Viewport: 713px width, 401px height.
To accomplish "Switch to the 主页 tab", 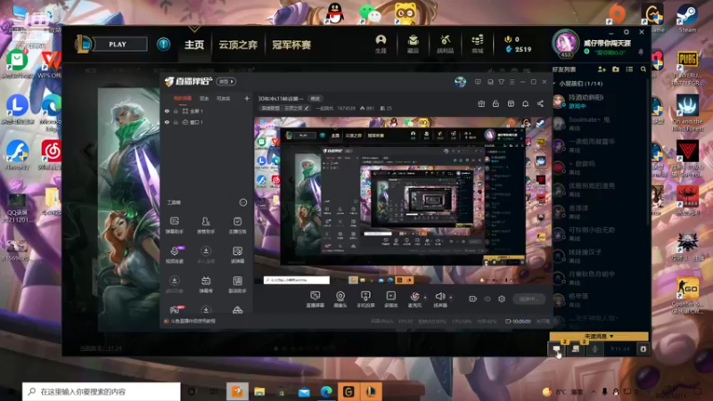I will (194, 45).
